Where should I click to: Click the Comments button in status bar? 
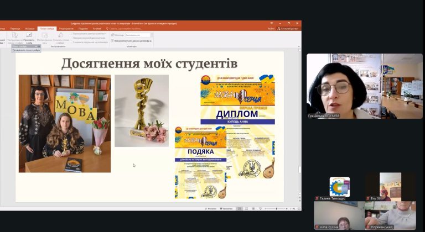click(226, 209)
